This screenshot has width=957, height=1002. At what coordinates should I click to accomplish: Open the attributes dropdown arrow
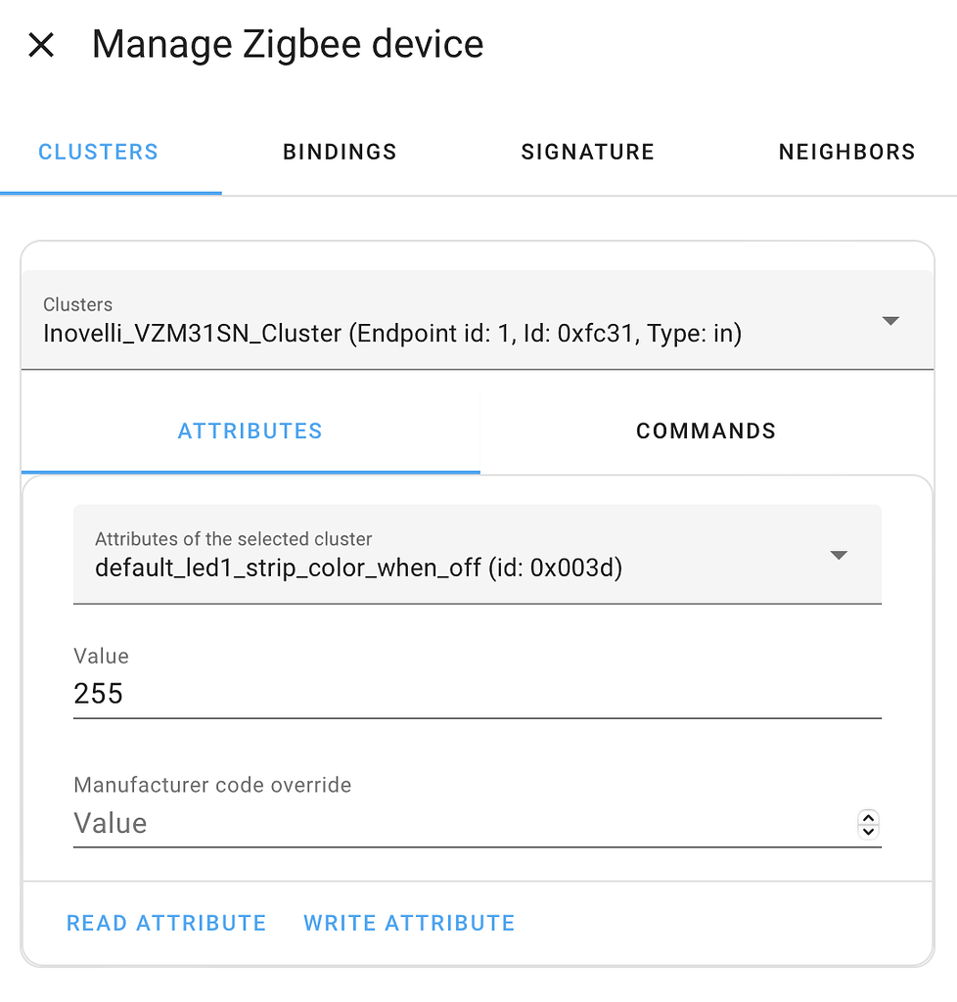pyautogui.click(x=839, y=554)
